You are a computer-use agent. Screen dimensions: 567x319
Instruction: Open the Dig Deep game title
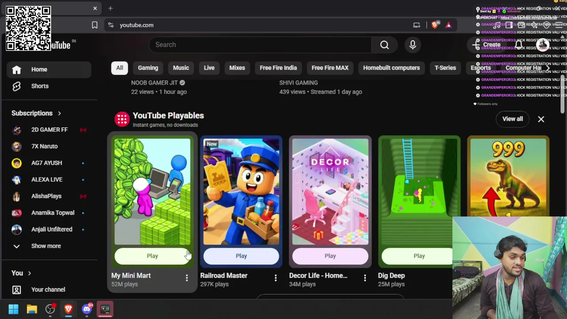pos(391,276)
